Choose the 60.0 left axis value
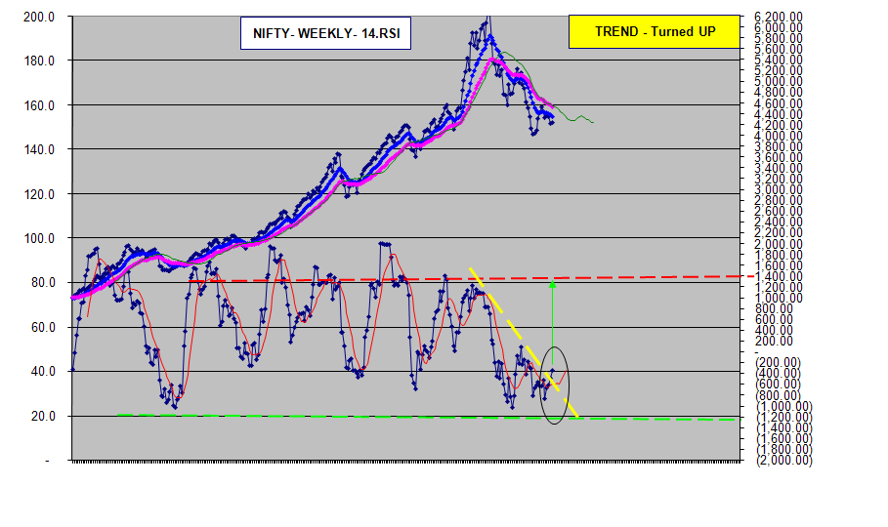 tap(43, 327)
